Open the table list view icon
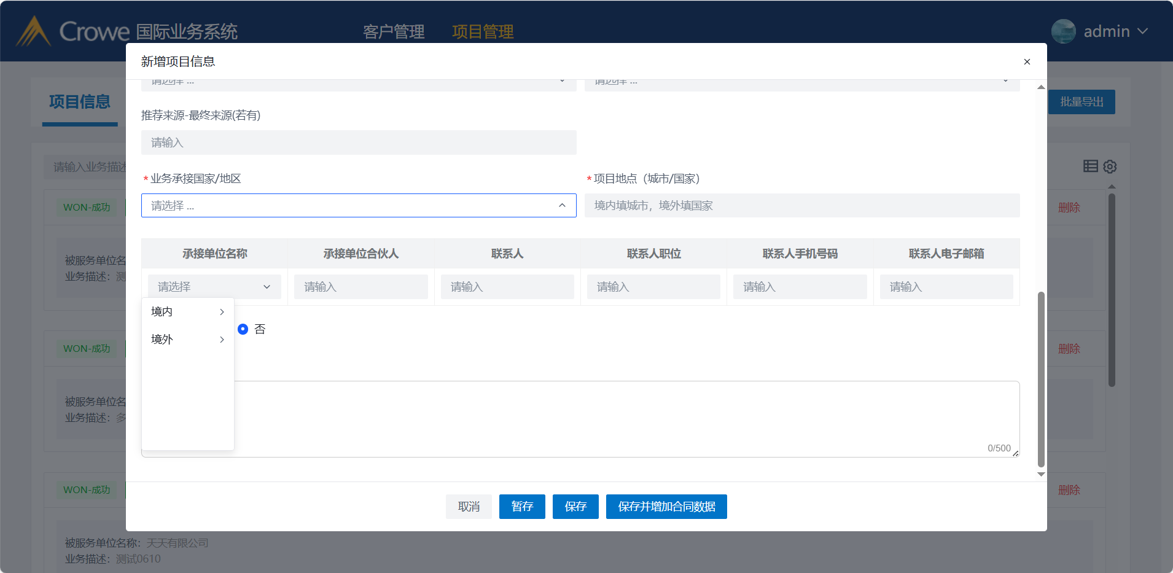Viewport: 1173px width, 573px height. pos(1090,166)
